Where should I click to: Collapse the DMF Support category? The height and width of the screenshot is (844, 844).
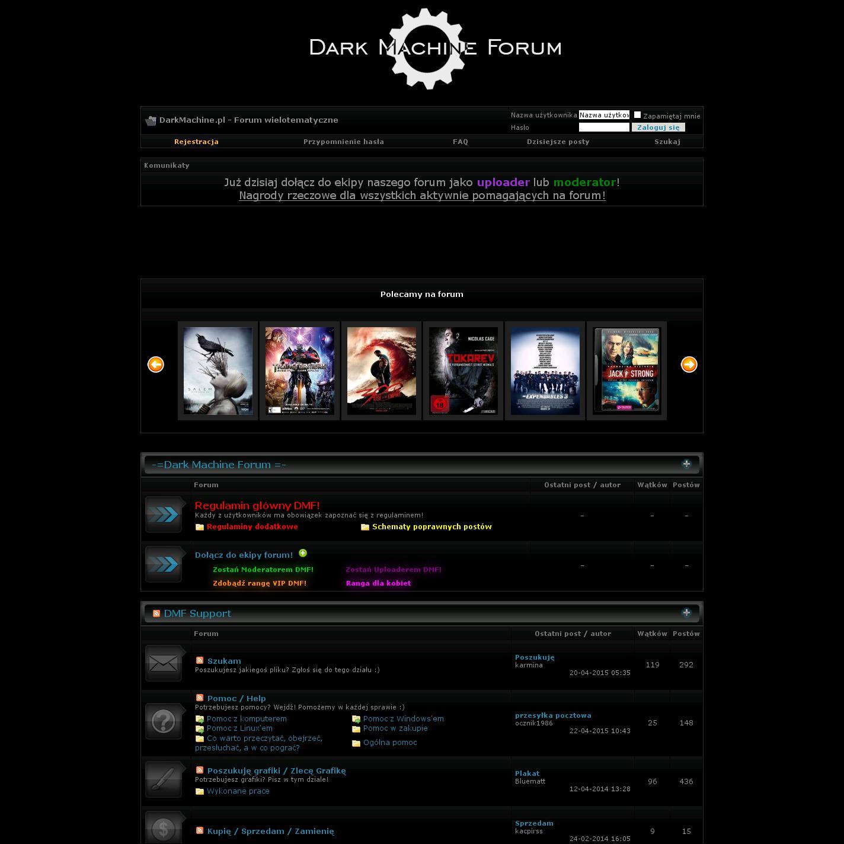686,613
